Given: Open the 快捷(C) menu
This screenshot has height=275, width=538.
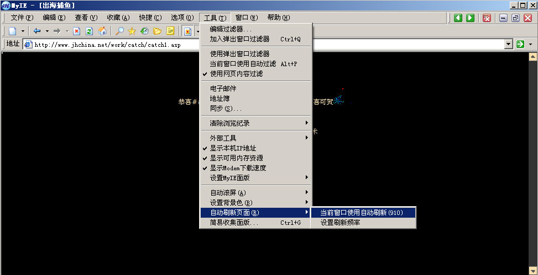Looking at the screenshot, I should 150,18.
